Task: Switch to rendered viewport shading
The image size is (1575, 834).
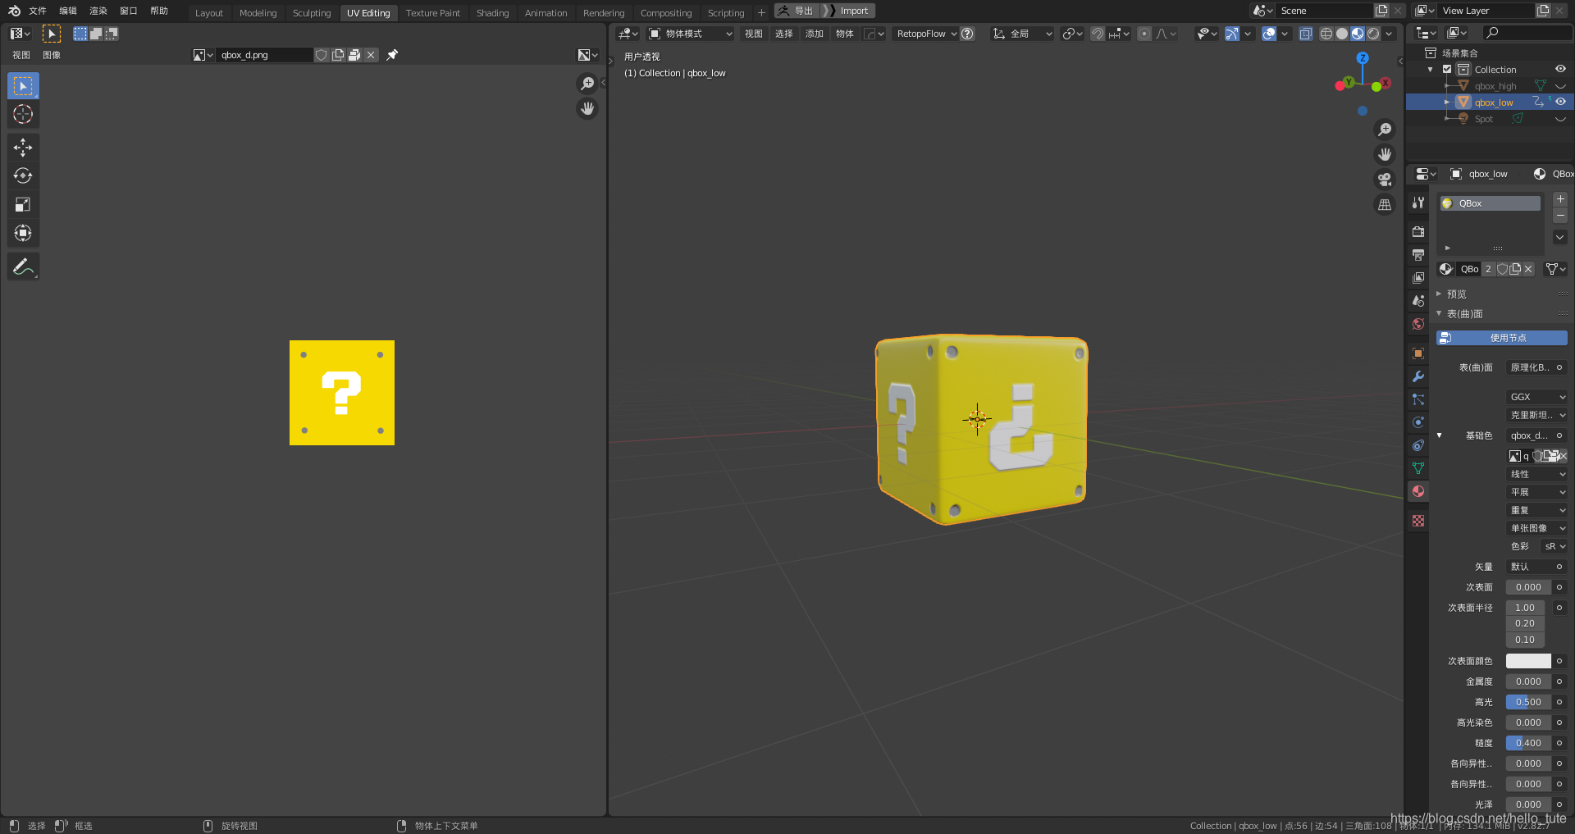Action: coord(1373,34)
